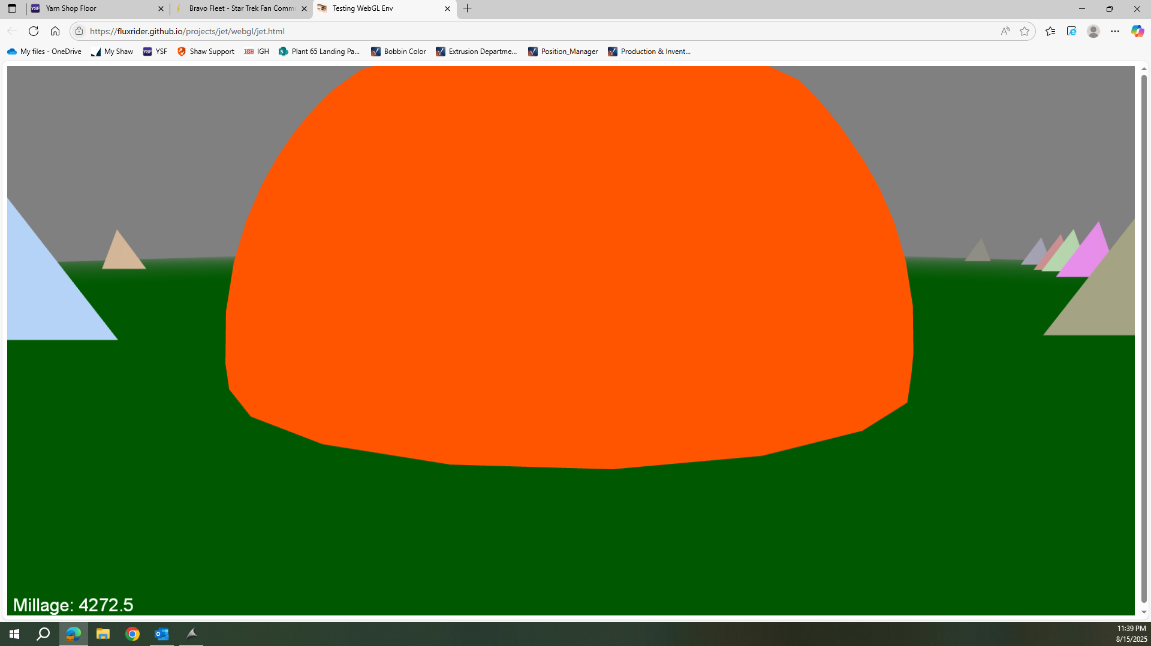The width and height of the screenshot is (1151, 646).
Task: Open the tab actions menu button
Action: pos(12,8)
